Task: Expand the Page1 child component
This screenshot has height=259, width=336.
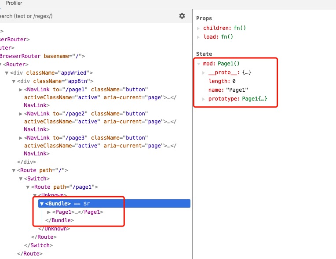Action: click(49, 212)
